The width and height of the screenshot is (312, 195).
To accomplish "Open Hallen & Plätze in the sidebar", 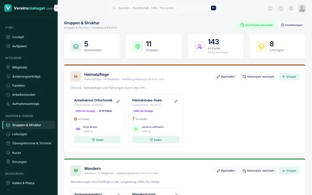I will pos(29,183).
